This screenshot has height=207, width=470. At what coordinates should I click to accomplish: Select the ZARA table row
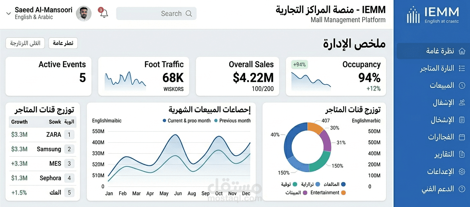tap(43, 135)
